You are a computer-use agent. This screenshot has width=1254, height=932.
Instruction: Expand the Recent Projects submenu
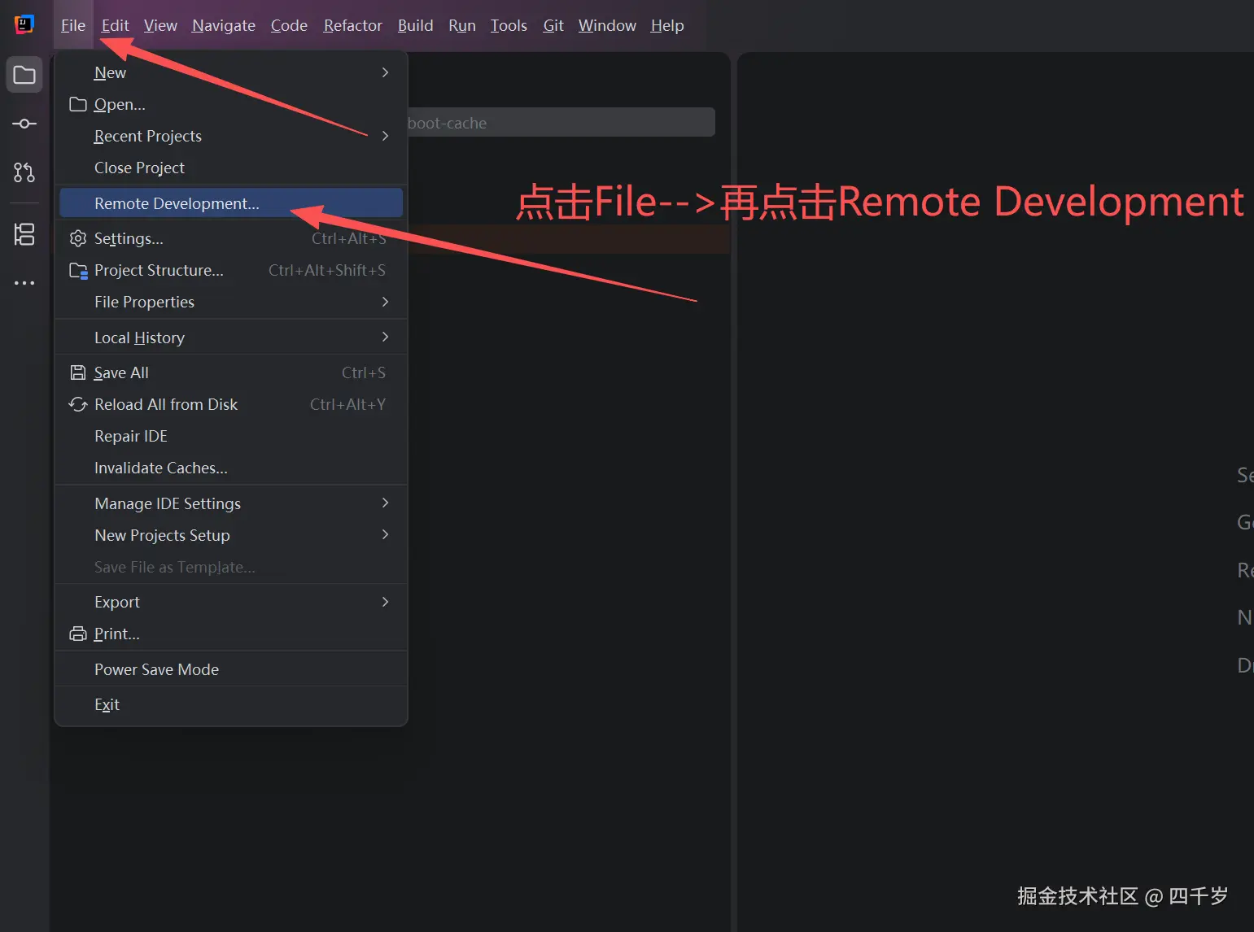tap(147, 136)
